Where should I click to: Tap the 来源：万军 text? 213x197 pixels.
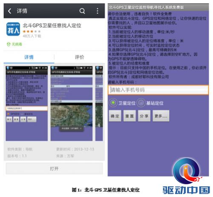pos(65,156)
